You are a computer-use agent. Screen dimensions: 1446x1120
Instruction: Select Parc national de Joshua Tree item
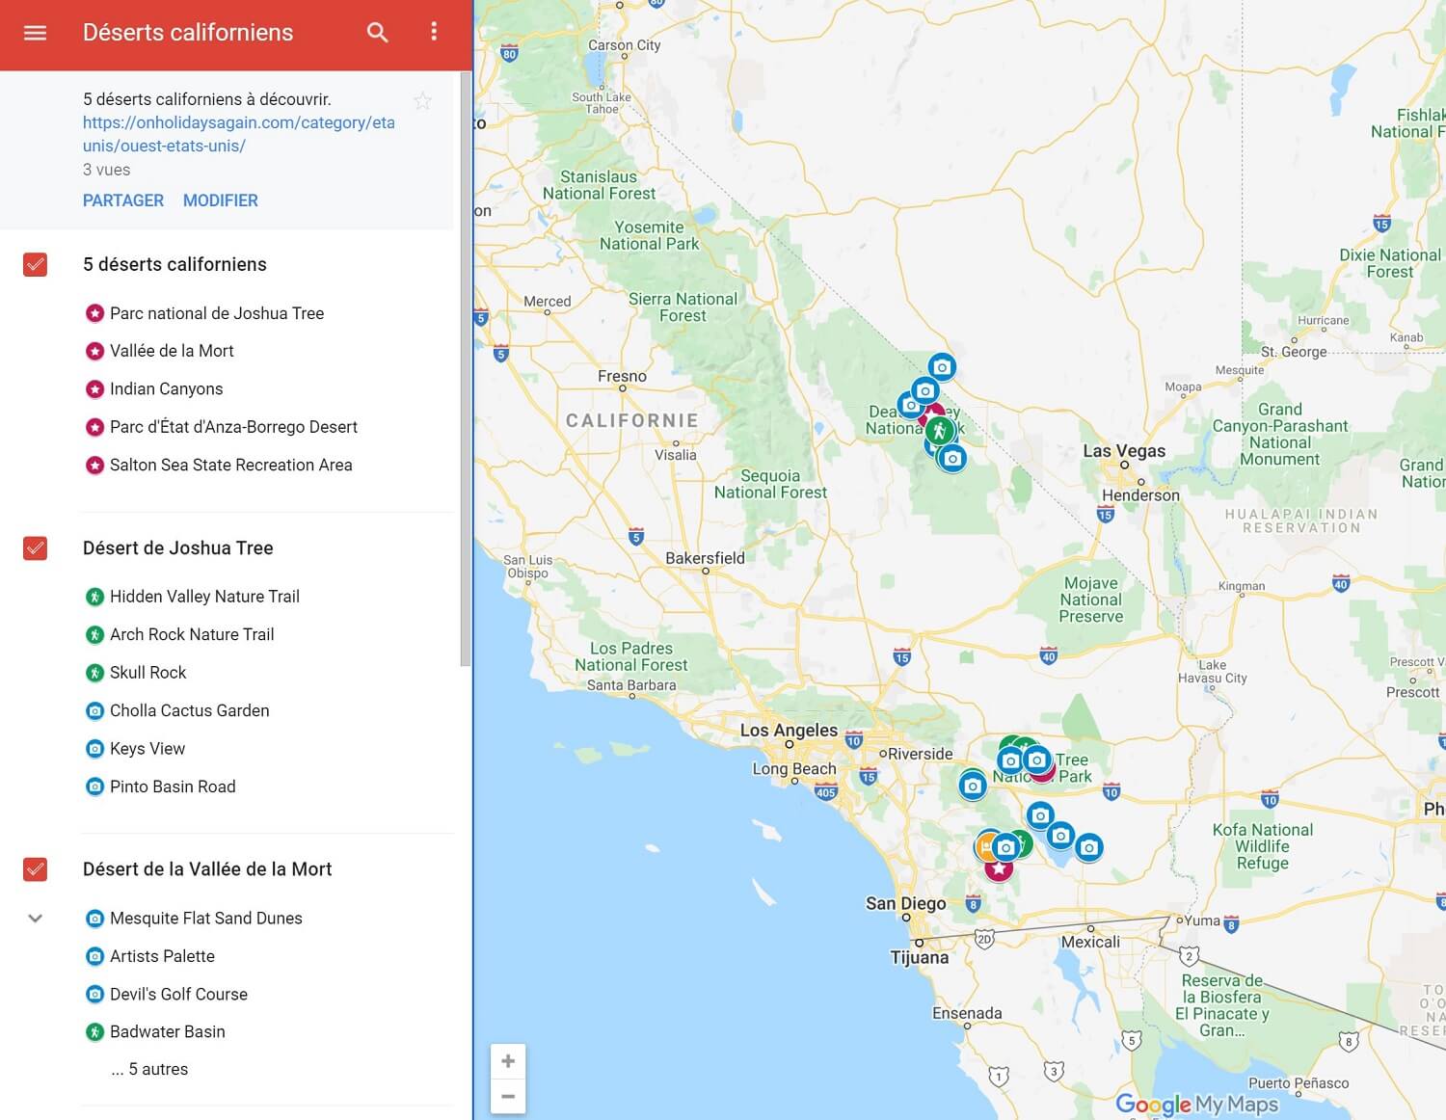point(217,313)
